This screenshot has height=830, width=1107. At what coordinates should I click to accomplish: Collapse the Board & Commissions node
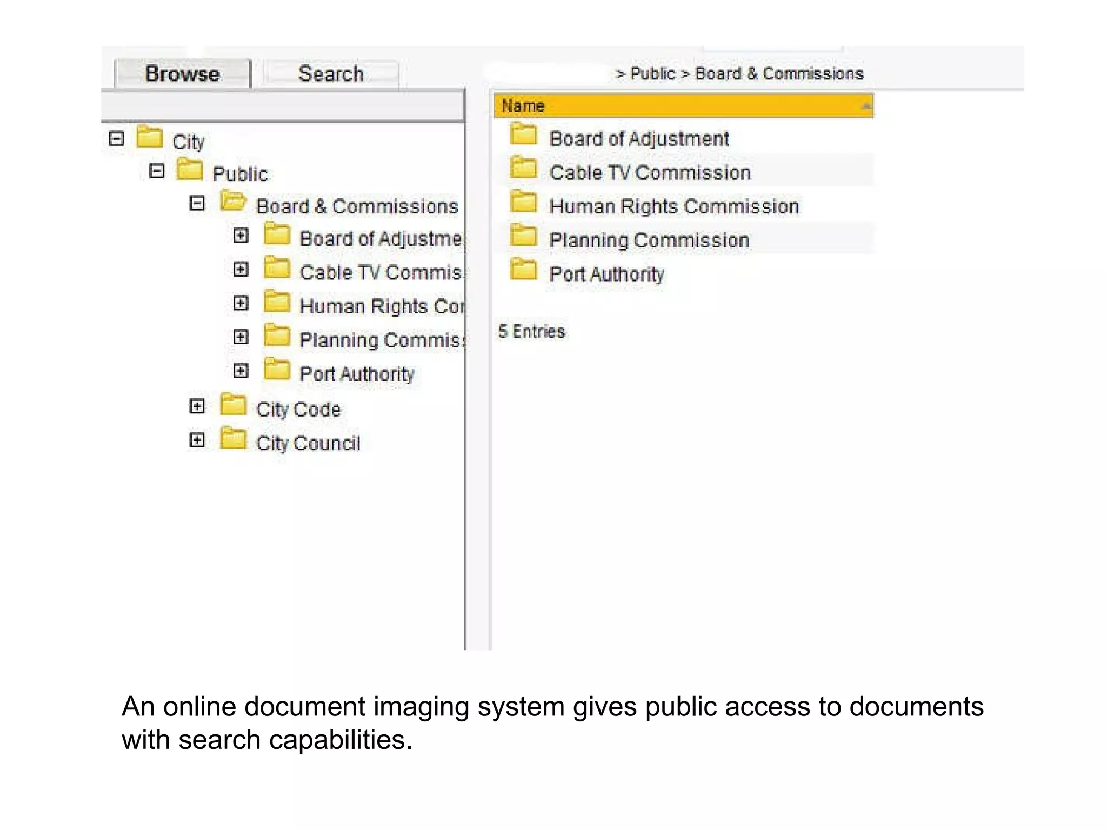[x=197, y=203]
